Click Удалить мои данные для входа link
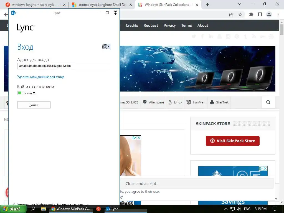The image size is (284, 213). (41, 77)
